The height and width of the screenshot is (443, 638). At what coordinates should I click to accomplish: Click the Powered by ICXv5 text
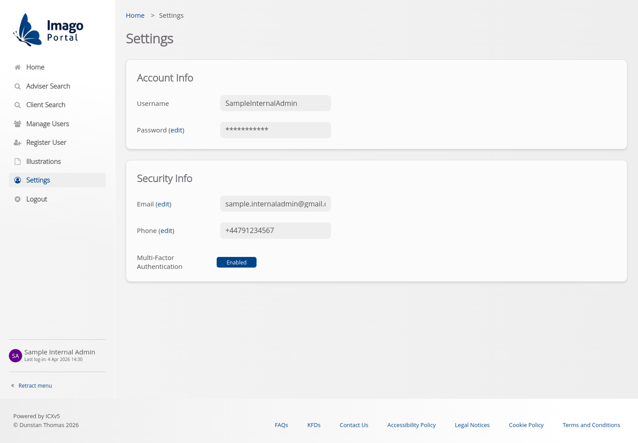37,416
